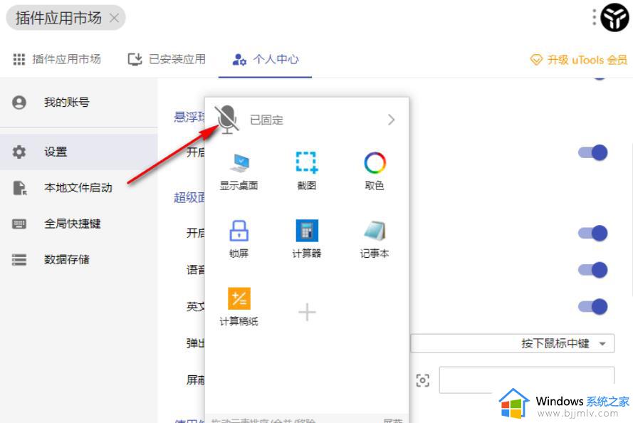
Task: Click the empty input field beside target icon
Action: click(x=525, y=380)
